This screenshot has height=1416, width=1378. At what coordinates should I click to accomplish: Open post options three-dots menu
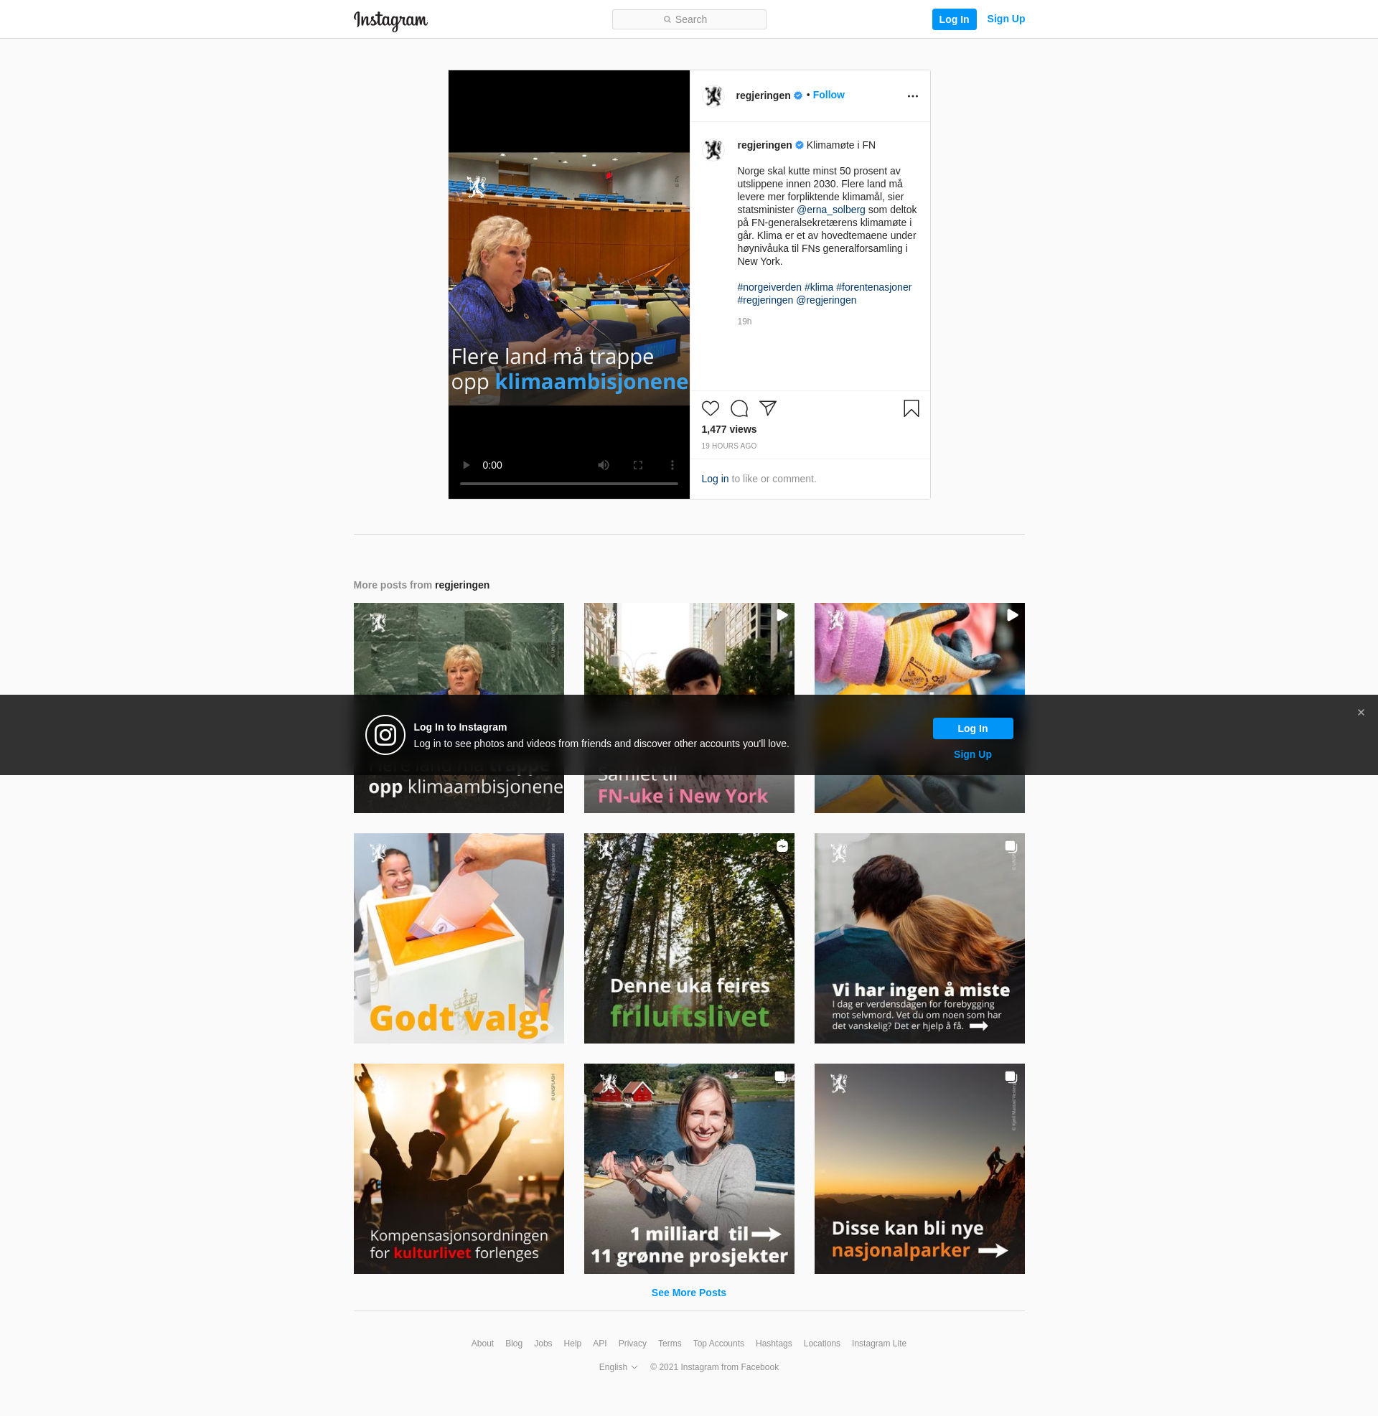(913, 95)
